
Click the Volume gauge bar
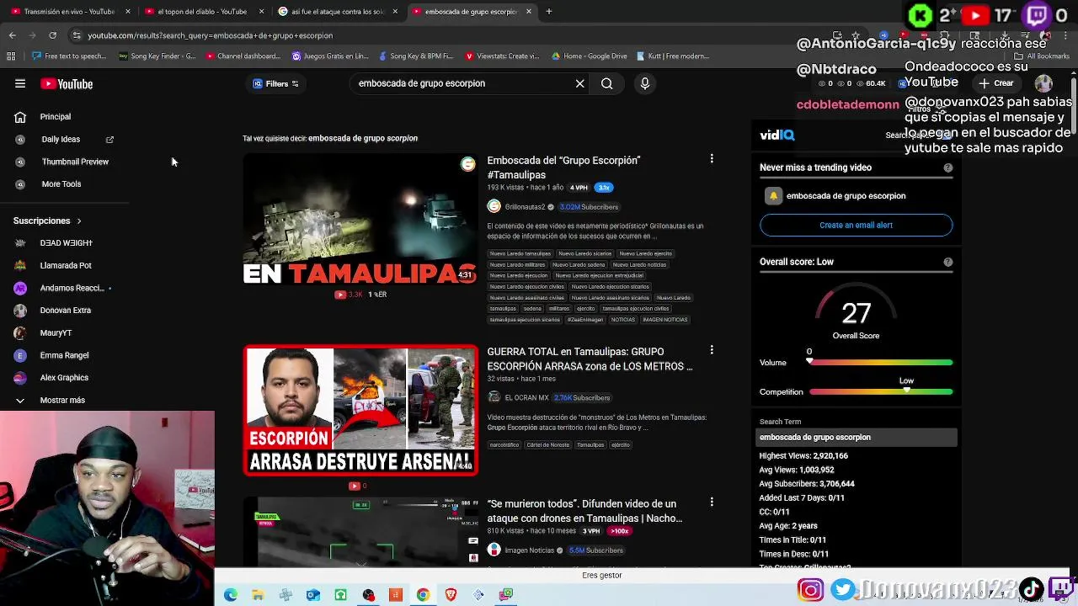pyautogui.click(x=881, y=363)
